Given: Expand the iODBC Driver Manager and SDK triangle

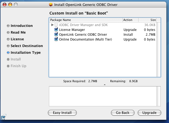Looking at the screenshot, I should click(x=52, y=25).
